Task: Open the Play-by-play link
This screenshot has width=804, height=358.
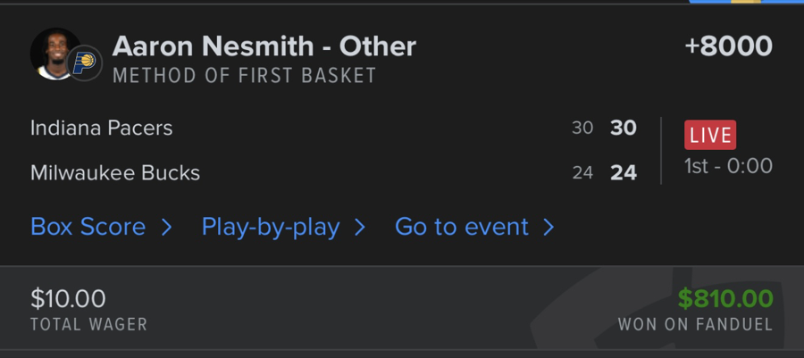Action: (x=271, y=227)
